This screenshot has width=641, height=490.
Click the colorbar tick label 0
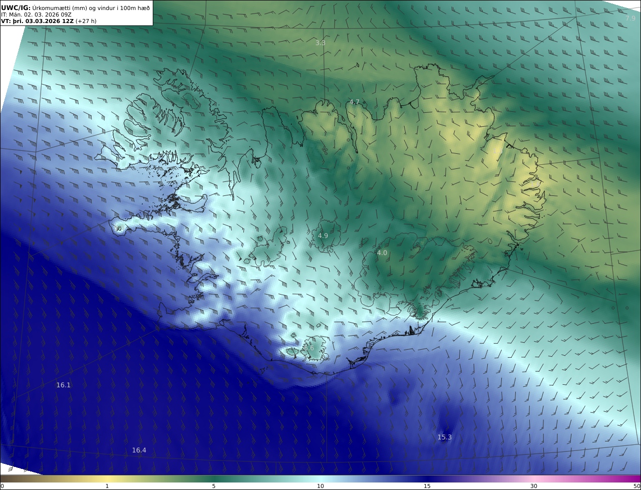[2, 486]
